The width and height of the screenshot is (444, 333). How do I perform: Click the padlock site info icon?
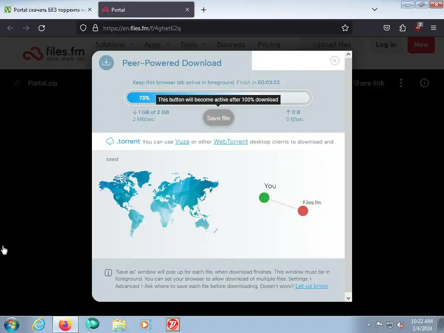[95, 28]
